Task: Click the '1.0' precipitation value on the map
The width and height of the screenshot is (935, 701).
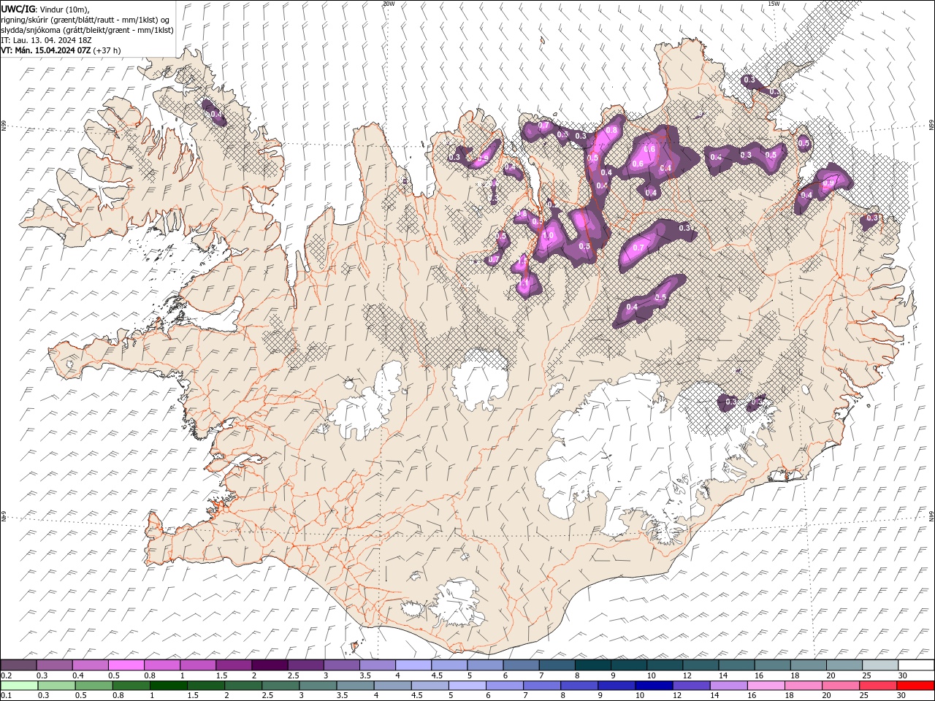Action: pos(549,235)
